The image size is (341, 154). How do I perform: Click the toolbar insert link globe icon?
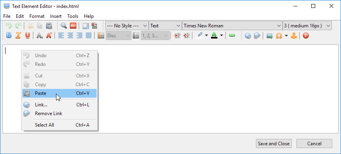[x=248, y=35]
